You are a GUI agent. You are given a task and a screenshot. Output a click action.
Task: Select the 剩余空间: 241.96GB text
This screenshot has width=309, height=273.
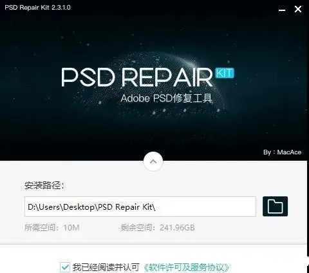pyautogui.click(x=158, y=228)
